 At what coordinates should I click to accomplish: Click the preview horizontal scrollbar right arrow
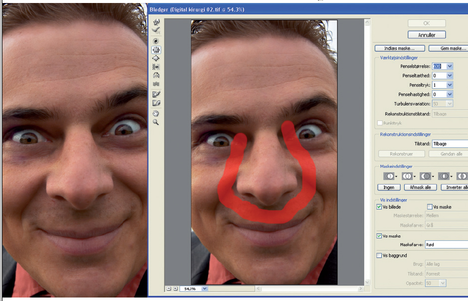[x=361, y=289]
